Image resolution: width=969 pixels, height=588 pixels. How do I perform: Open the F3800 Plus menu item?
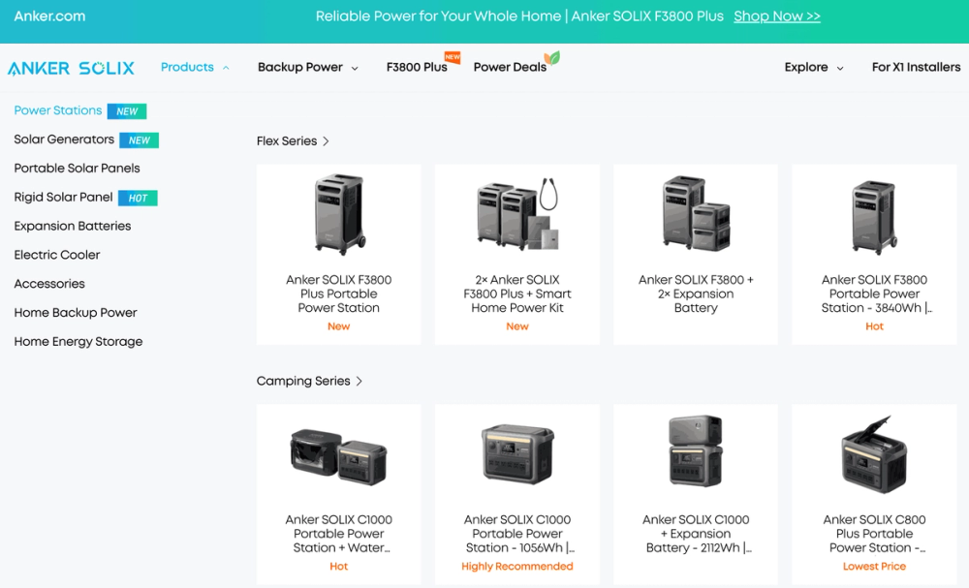pos(417,67)
